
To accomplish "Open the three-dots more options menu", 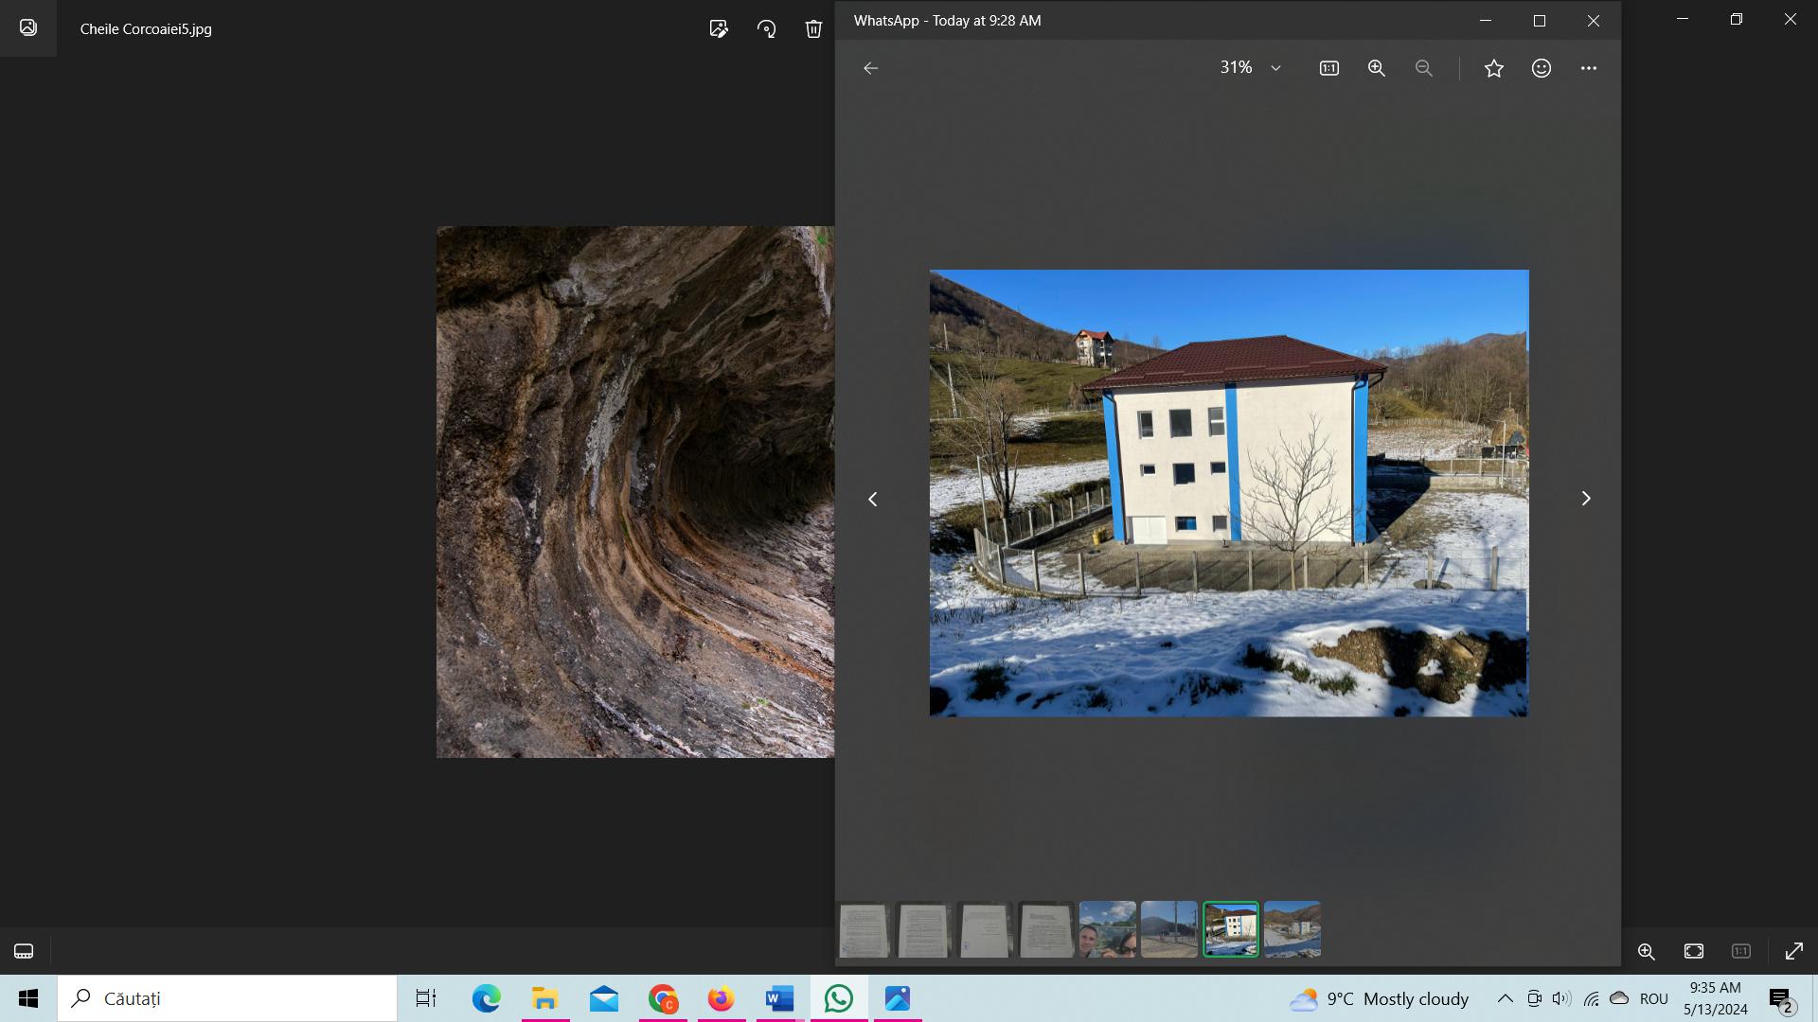I will pos(1588,68).
